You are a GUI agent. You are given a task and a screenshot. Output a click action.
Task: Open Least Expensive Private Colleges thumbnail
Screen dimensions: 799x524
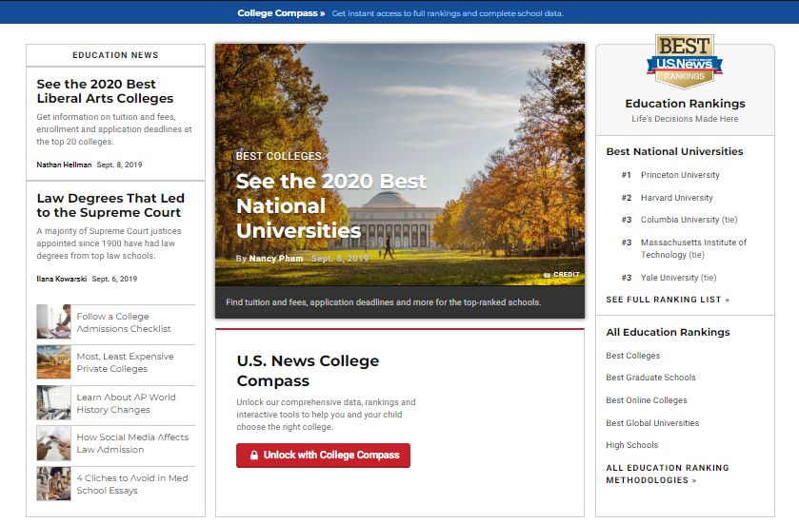click(x=53, y=362)
